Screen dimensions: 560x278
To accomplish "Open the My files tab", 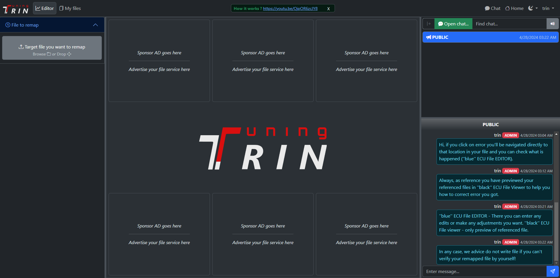I will 70,8.
